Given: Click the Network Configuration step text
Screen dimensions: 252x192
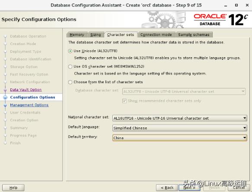Looking at the screenshot, I should coord(30,82).
